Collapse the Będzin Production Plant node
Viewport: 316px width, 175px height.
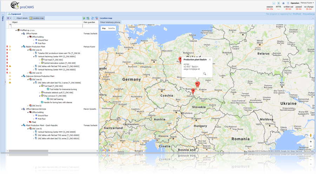click(22, 47)
